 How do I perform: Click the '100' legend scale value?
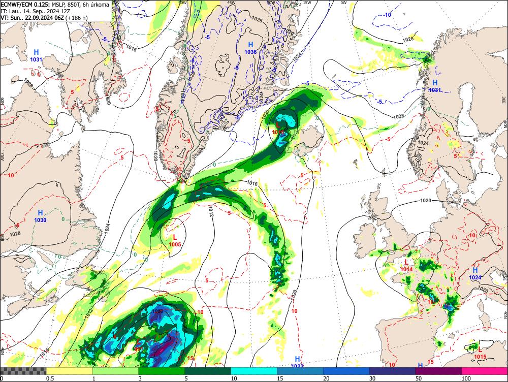[x=466, y=378]
